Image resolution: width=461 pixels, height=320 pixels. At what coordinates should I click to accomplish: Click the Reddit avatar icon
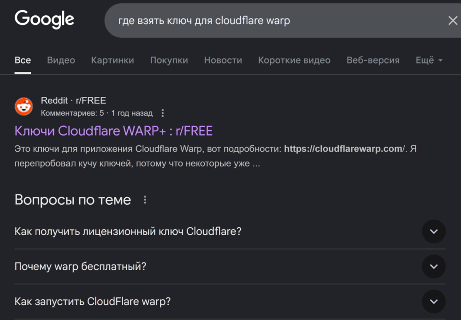(x=24, y=106)
